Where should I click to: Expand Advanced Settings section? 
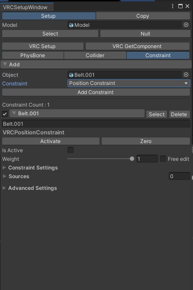point(4,188)
